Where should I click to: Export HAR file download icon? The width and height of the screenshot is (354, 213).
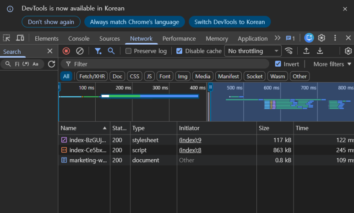pyautogui.click(x=320, y=51)
